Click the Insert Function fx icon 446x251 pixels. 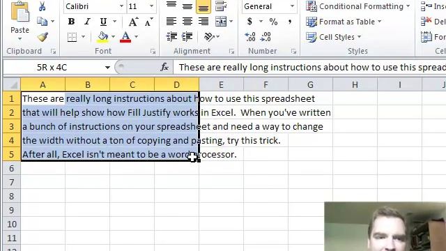click(164, 67)
